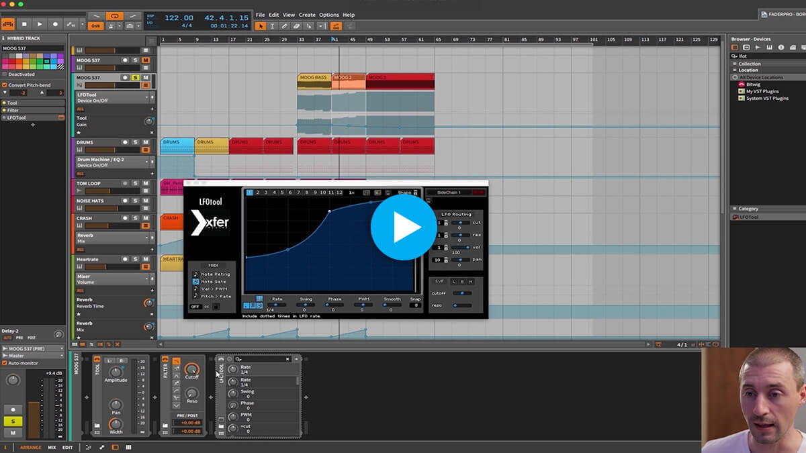The height and width of the screenshot is (453, 806).
Task: Adjust the LFOtool Swing slider
Action: coord(306,305)
